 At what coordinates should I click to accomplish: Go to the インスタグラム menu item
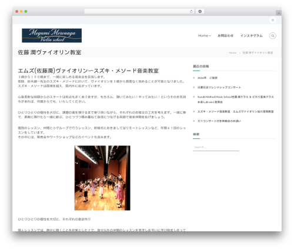251,36
